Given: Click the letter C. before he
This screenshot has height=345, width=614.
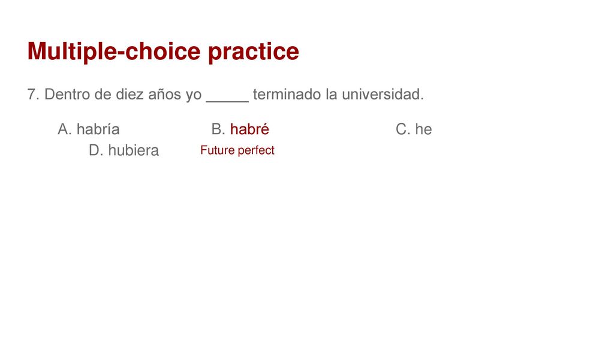Looking at the screenshot, I should (x=403, y=129).
